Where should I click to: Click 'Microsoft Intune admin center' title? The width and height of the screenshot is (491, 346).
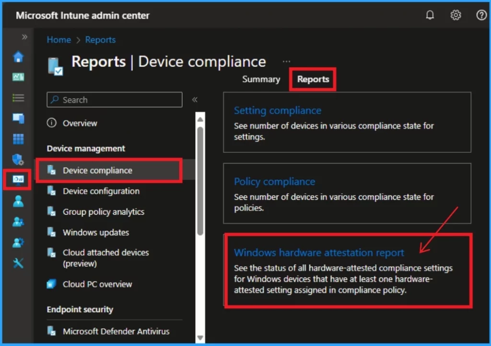[82, 15]
